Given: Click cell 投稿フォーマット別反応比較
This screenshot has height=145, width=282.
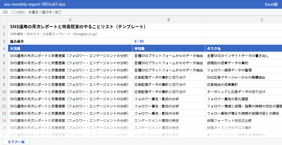Looking at the screenshot, I should tap(244, 120).
